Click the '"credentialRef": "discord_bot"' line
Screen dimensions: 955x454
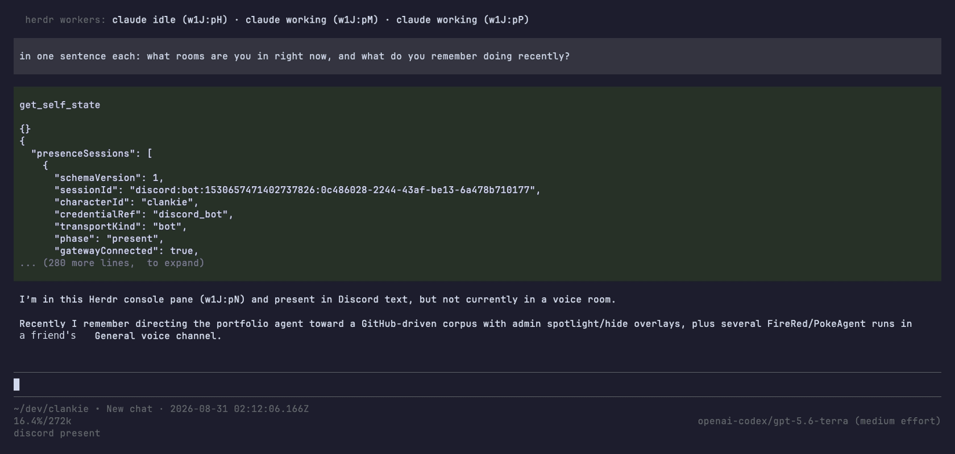144,215
